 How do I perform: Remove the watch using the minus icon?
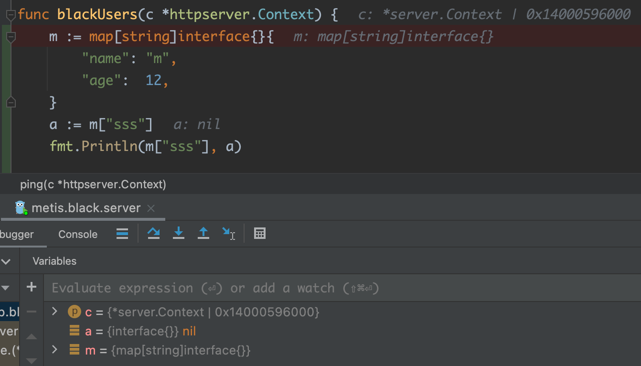tap(31, 312)
